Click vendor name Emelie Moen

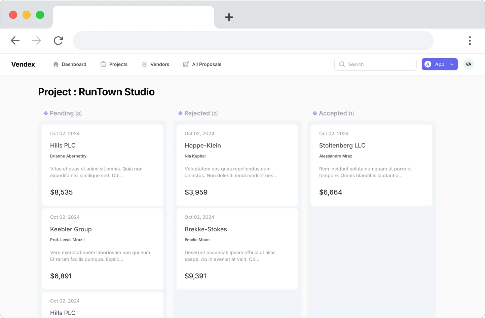[197, 240]
